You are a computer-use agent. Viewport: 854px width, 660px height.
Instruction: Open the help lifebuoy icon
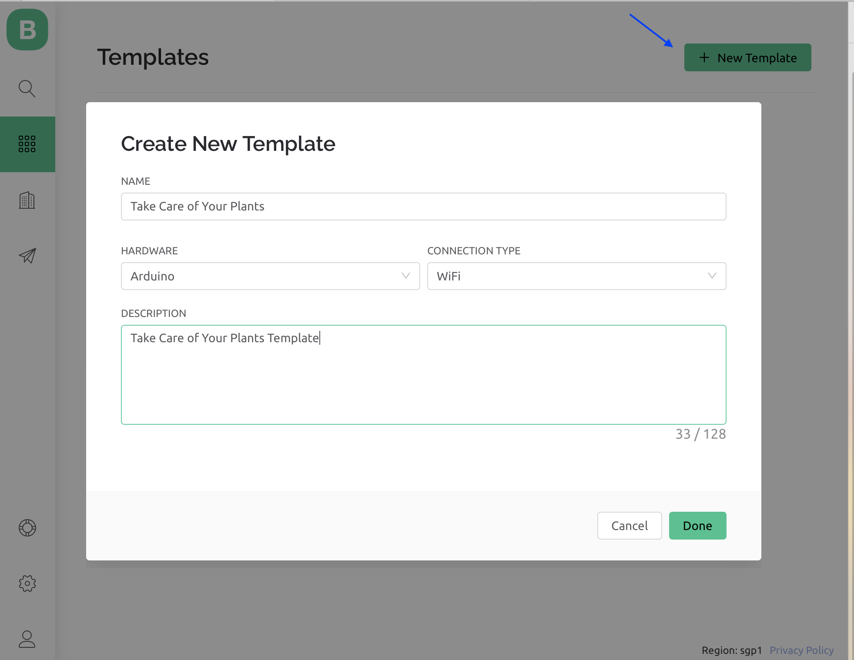[x=27, y=528]
